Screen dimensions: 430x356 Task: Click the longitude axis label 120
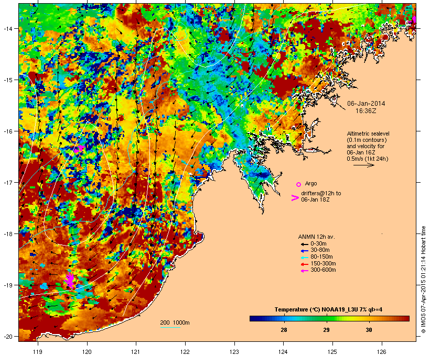(x=87, y=352)
